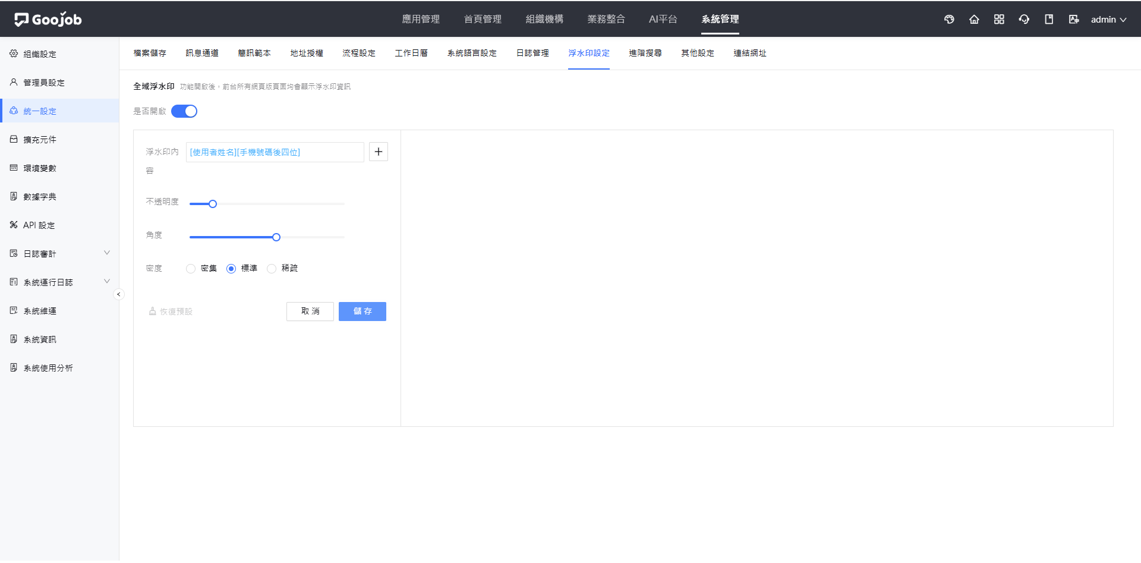Toggle the 是否開啟 watermark switch

pos(184,111)
